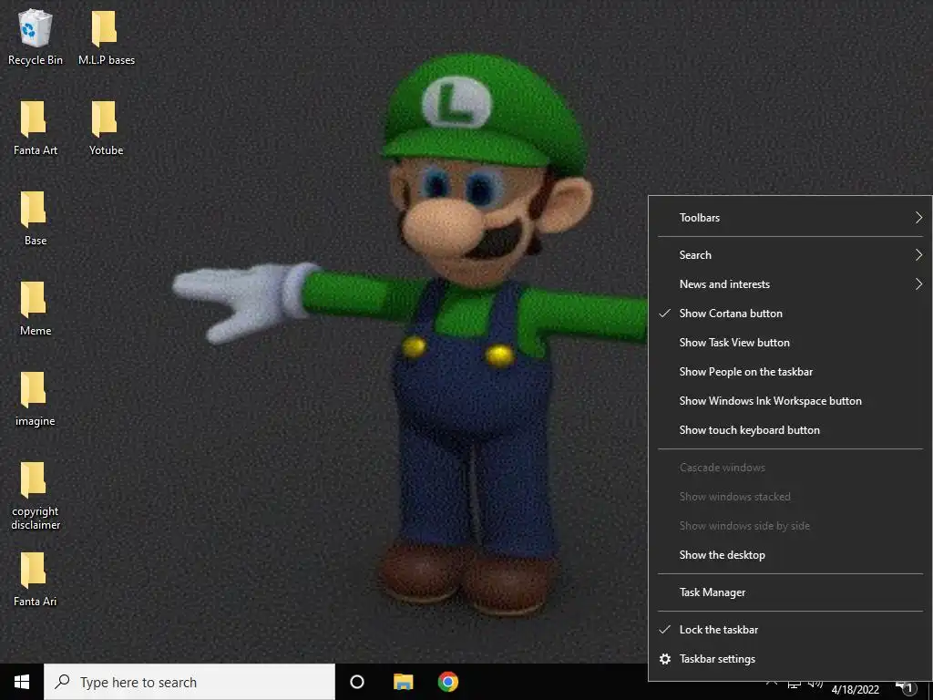Expand the News and interests submenu

click(x=790, y=284)
